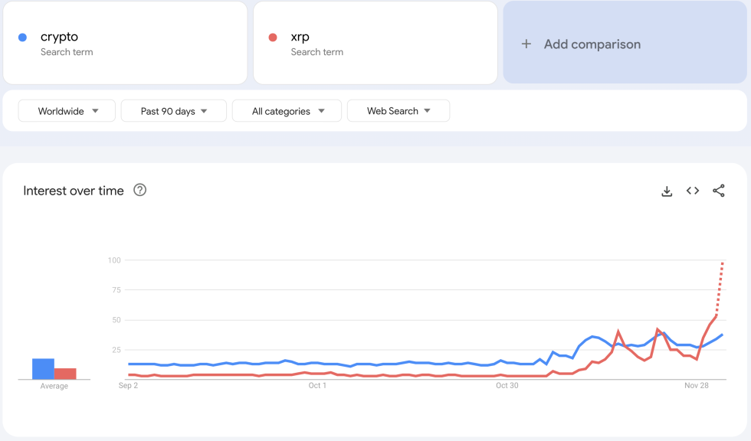This screenshot has height=441, width=751.
Task: Click the blue dot beside crypto
Action: (23, 38)
